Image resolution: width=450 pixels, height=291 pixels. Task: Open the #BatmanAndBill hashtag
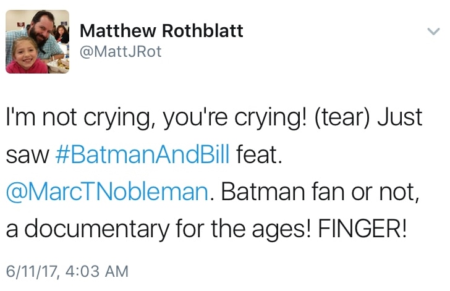143,154
